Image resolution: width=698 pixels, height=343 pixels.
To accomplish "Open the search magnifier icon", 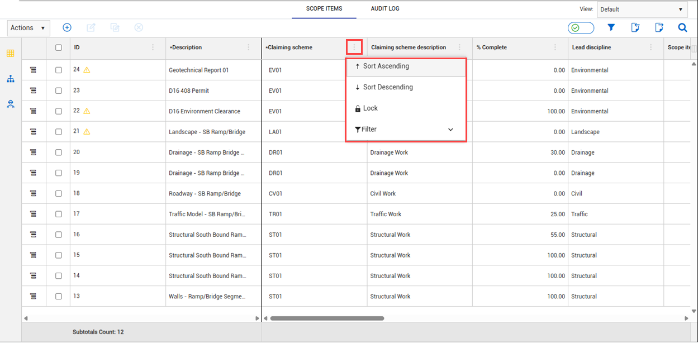I will point(682,27).
